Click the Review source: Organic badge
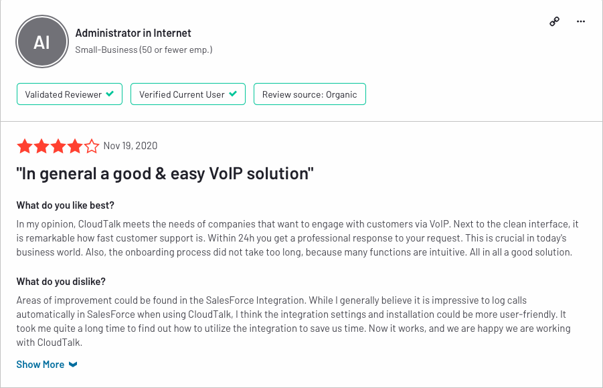Screen dimensions: 603x388 tap(310, 94)
